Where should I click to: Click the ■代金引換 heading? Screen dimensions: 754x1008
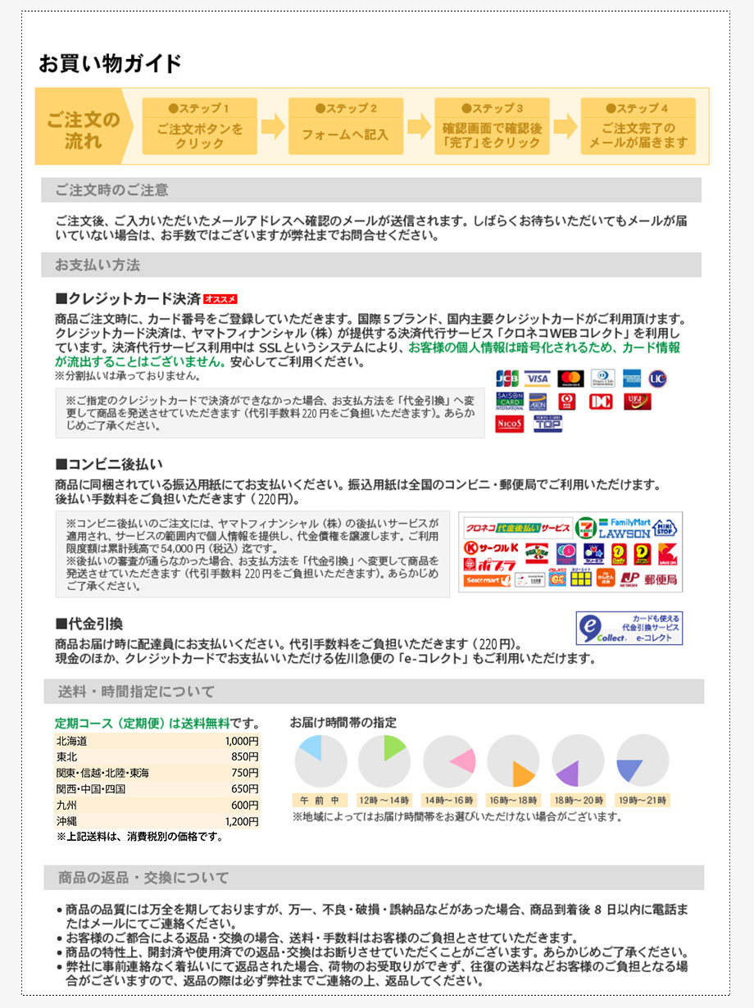89,624
